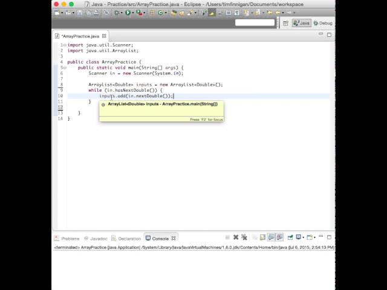Viewport: 387px width, 290px height.
Task: Click the Display Selected Console icon
Action: [x=298, y=237]
